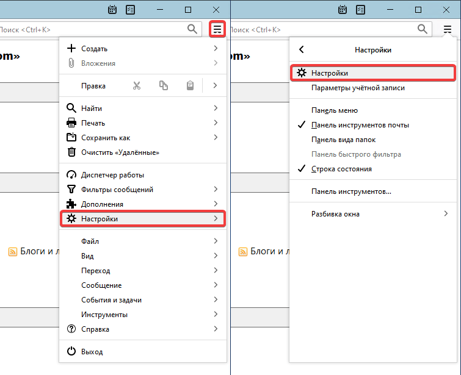
Task: Open Диспетчер работы from the menu
Action: click(x=112, y=174)
